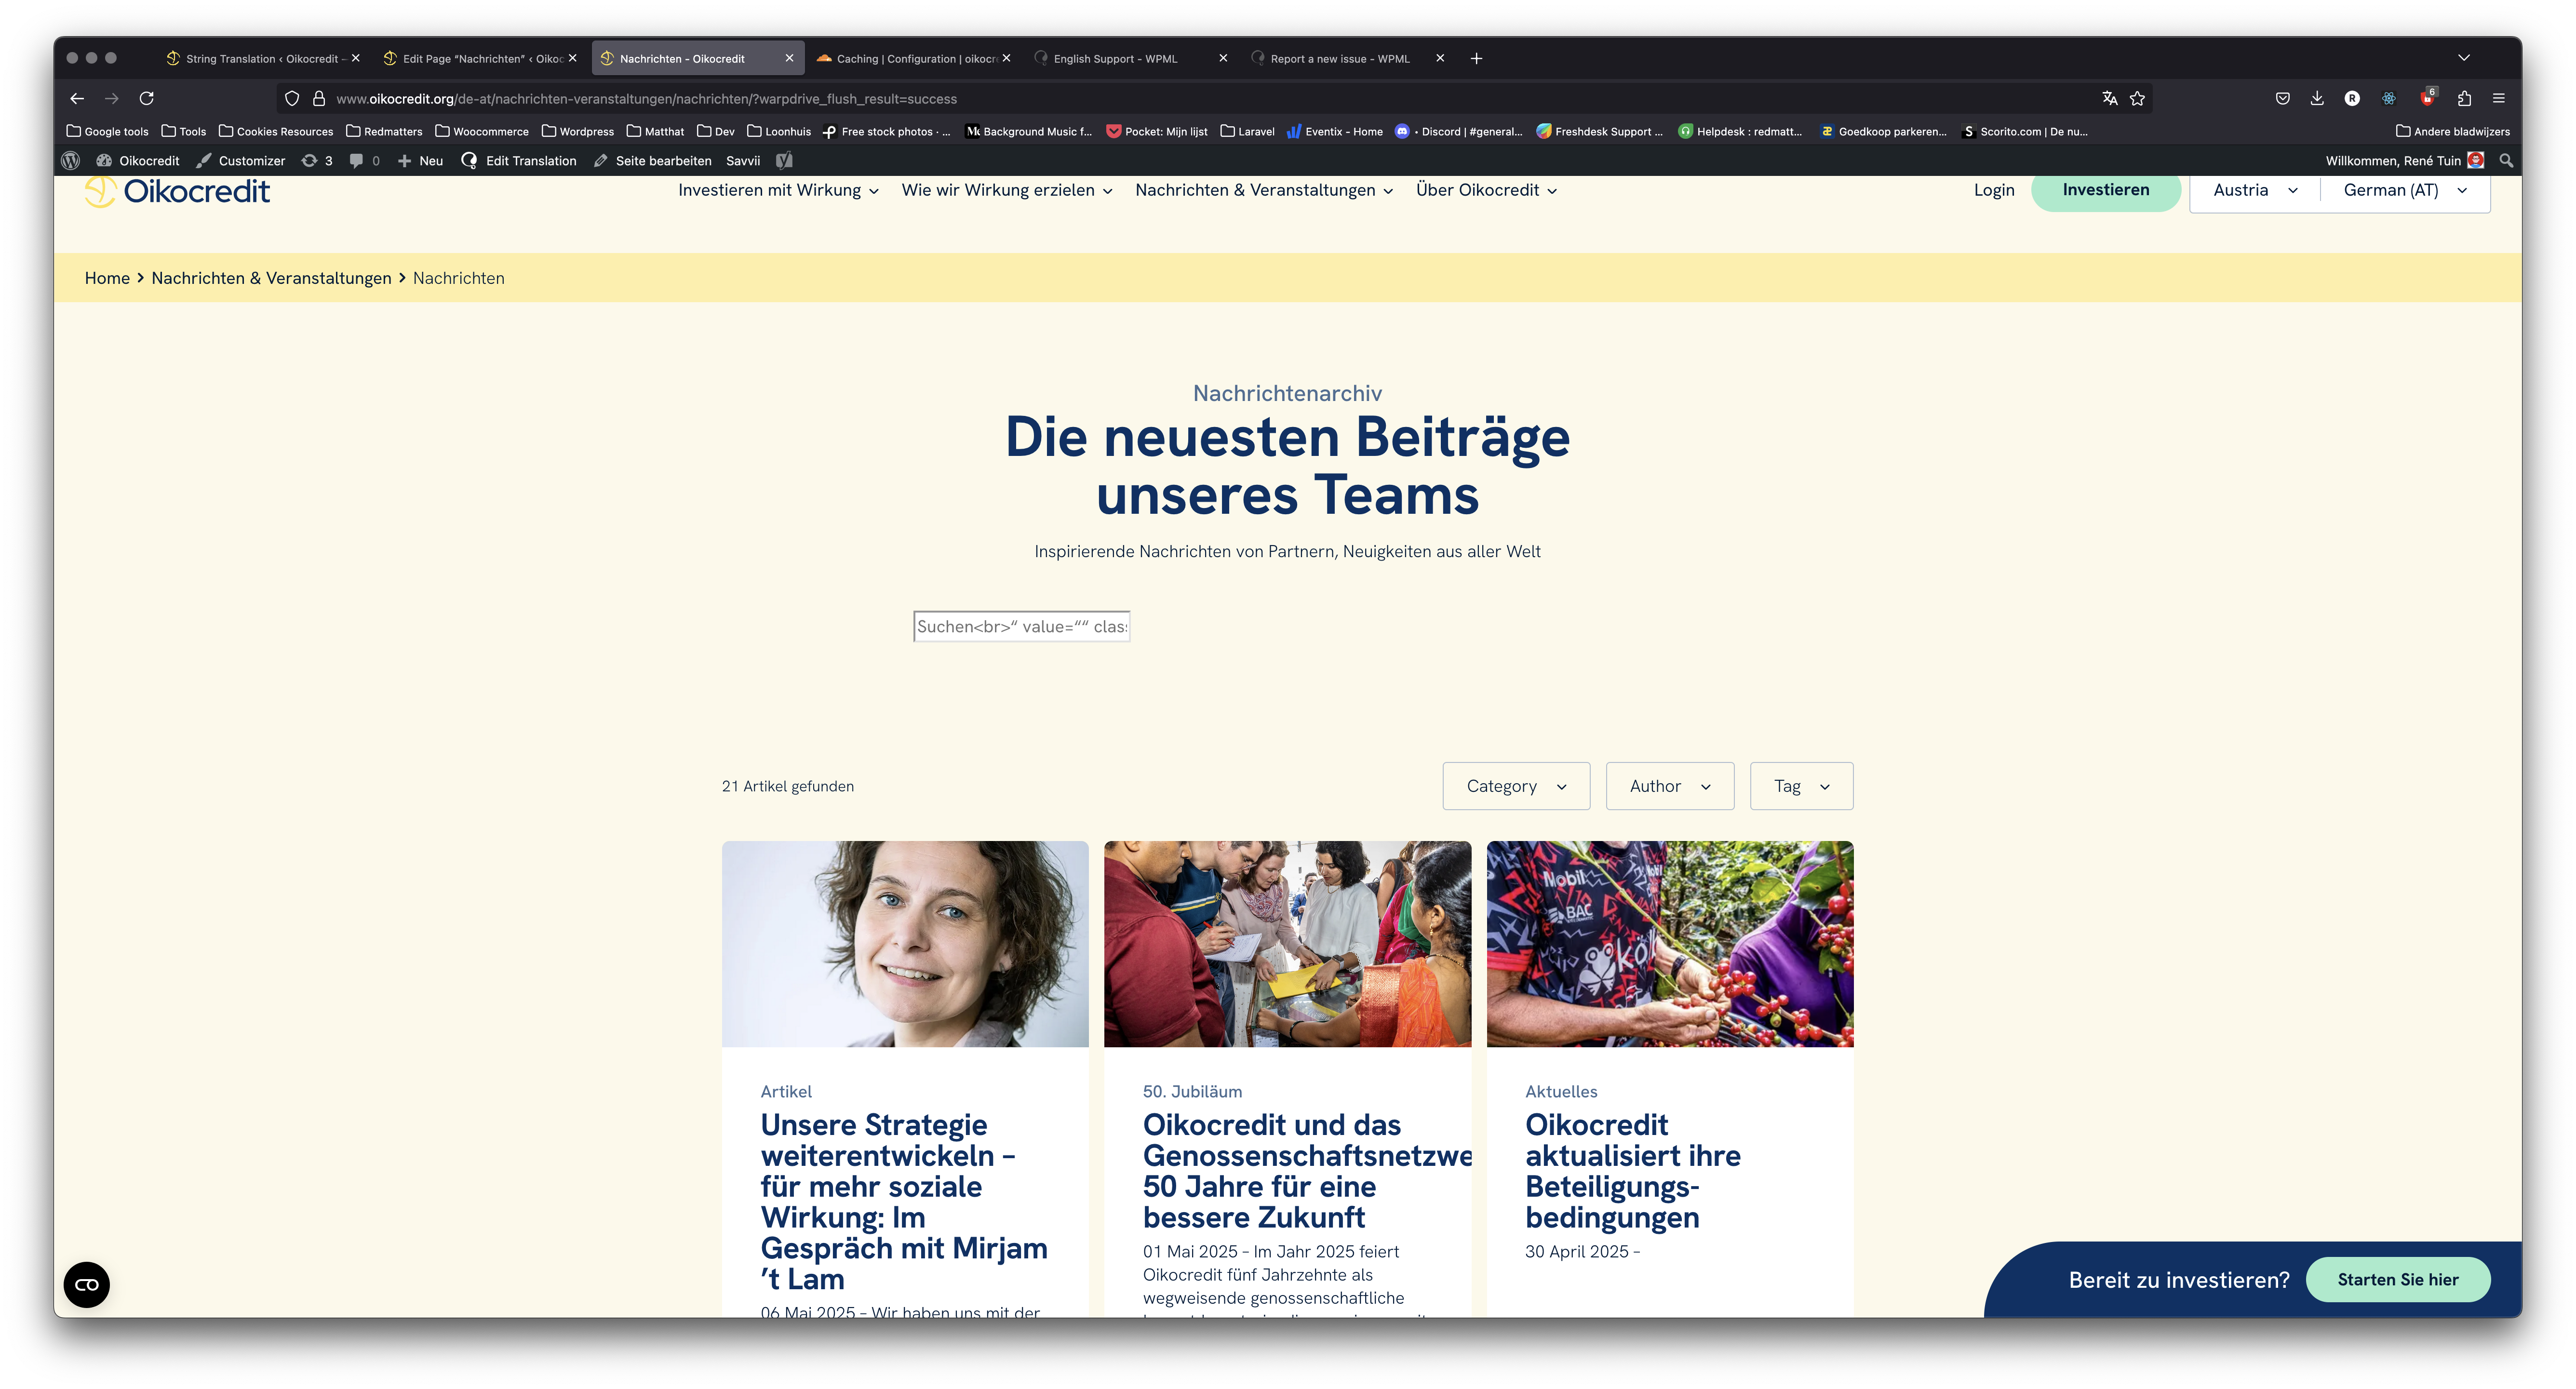Viewport: 2576px width, 1389px height.
Task: List all tabs with the chevron button
Action: pos(2464,58)
